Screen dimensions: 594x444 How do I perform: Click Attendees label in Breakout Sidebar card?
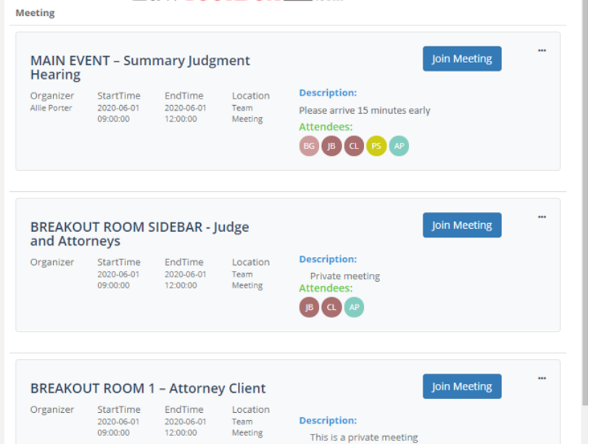[326, 288]
